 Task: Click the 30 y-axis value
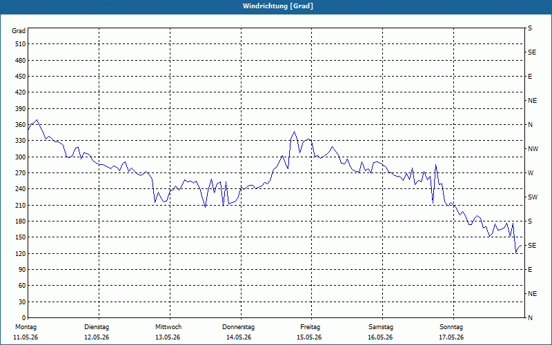tap(22, 302)
